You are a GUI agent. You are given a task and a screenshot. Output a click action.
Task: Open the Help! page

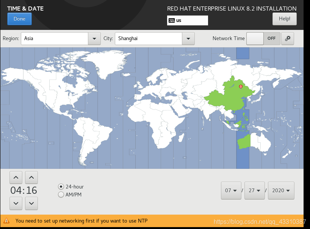tap(284, 19)
